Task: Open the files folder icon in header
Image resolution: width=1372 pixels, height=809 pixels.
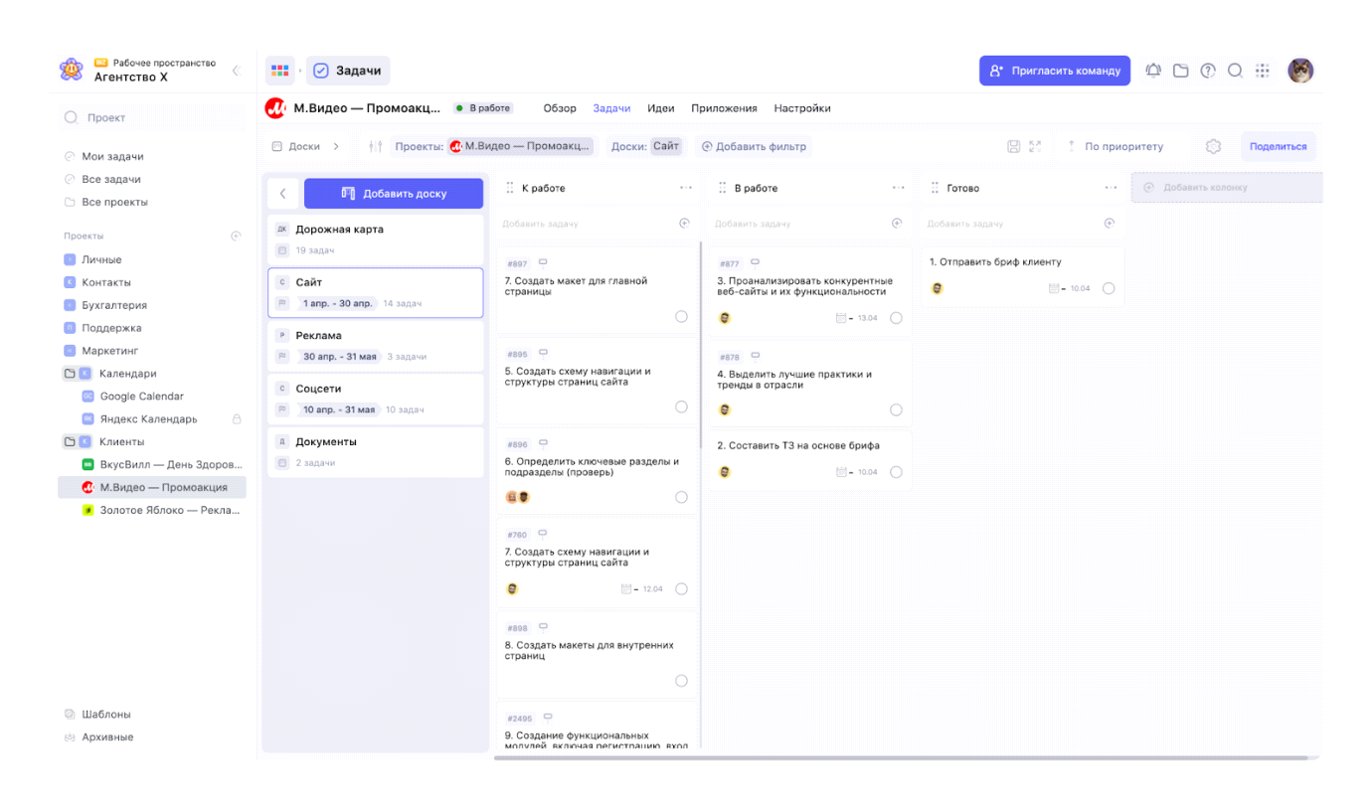Action: [1180, 71]
